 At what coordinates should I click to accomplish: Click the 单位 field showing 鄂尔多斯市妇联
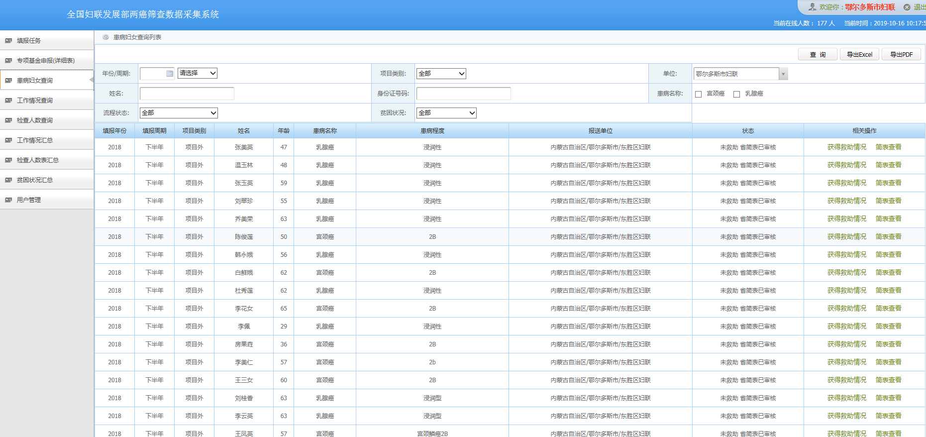(736, 74)
